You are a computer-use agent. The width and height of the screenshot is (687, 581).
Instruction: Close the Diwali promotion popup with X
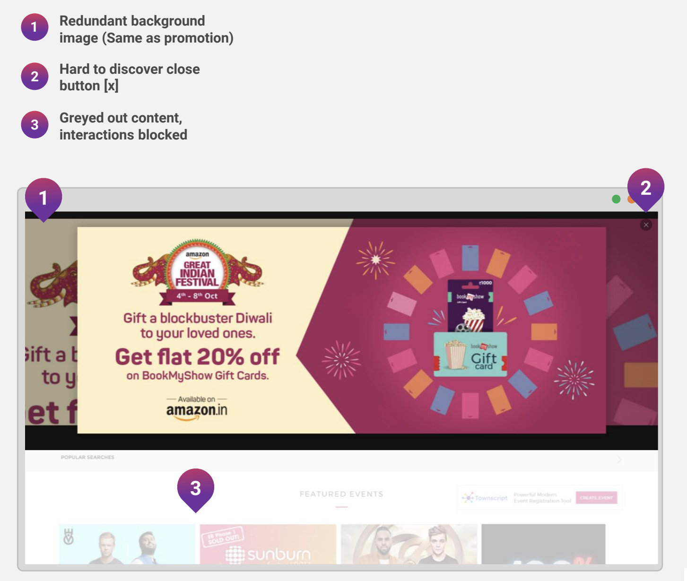pyautogui.click(x=646, y=225)
